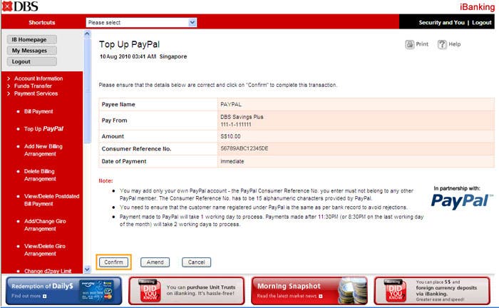
Task: Open the Shortcuts 'Please select' dropdown
Action: point(141,23)
